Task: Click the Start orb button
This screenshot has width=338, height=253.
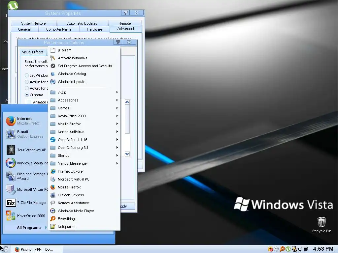Action: [5, 249]
